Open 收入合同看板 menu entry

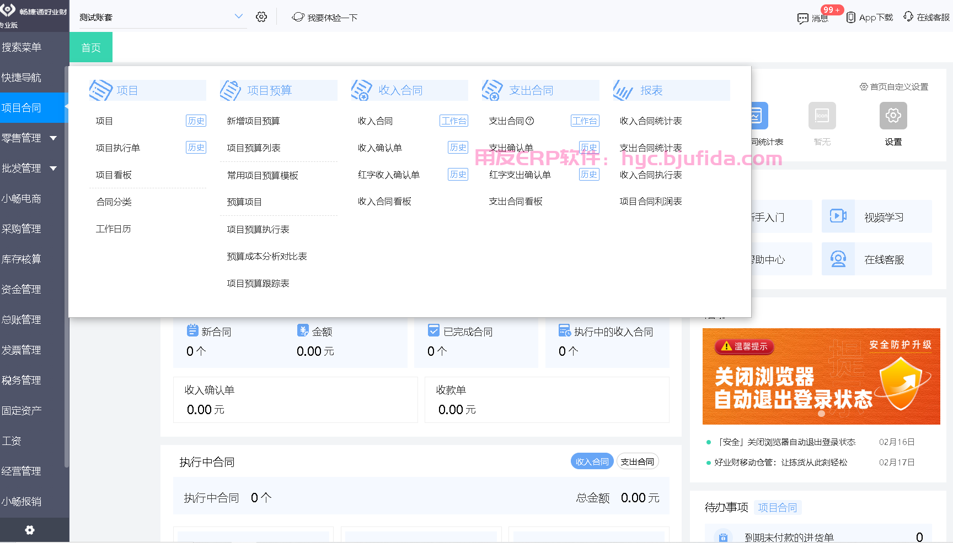coord(384,202)
